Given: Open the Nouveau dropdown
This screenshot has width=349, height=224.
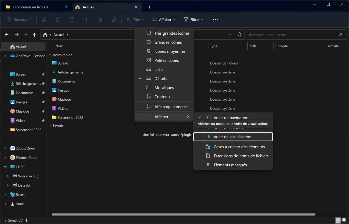Looking at the screenshot, I should click(19, 19).
